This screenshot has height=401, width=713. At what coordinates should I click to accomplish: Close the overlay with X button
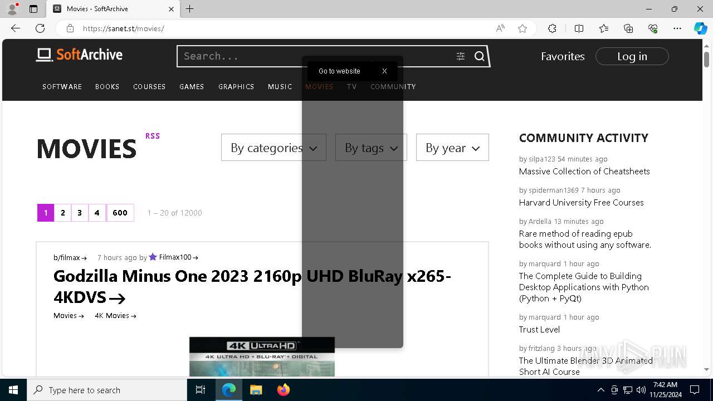[384, 71]
